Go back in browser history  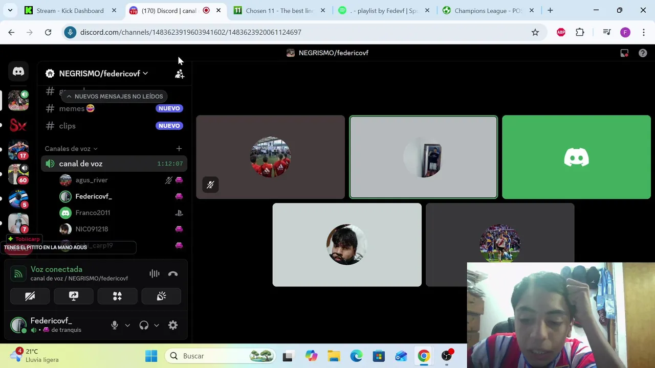[11, 32]
